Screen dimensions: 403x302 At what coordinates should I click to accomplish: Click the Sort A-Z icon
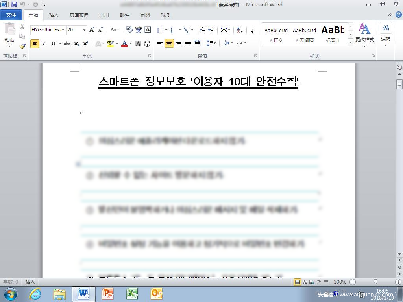click(240, 30)
